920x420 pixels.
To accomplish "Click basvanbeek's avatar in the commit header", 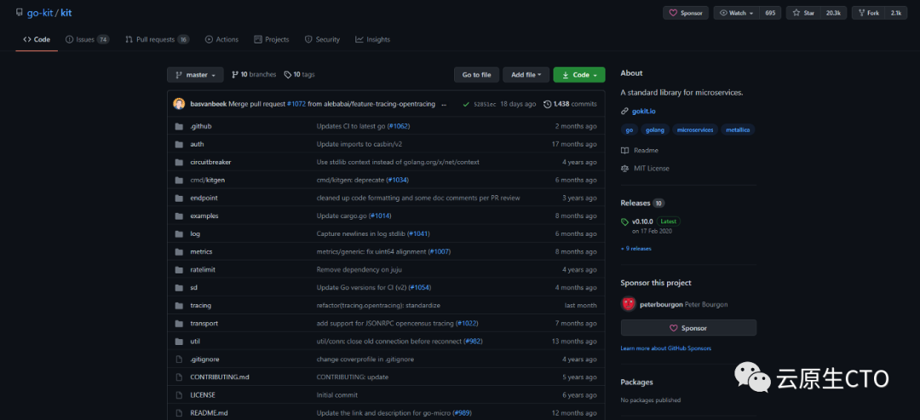I will pos(179,104).
